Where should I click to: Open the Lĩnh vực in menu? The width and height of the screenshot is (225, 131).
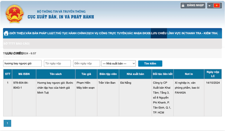(176, 33)
